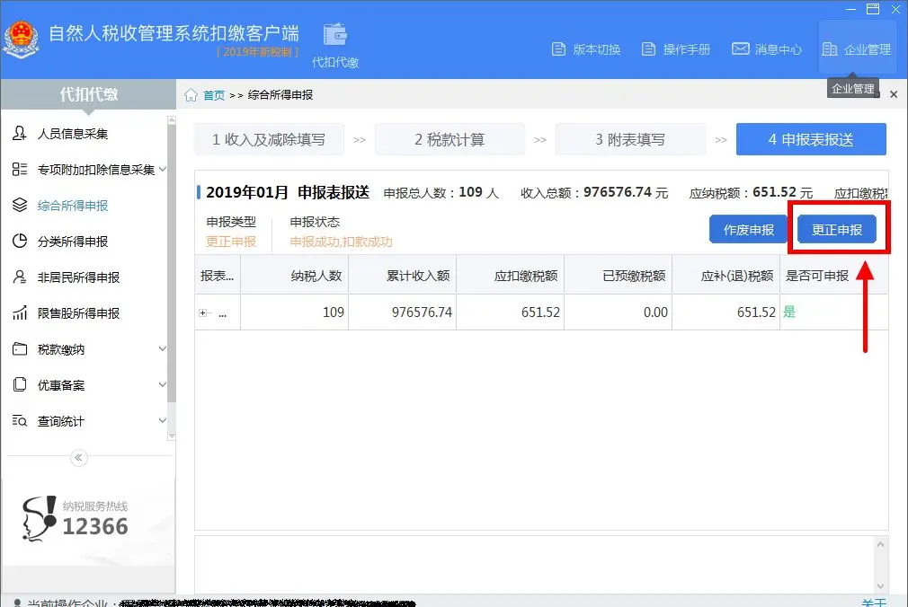Close the 综合所得申报 page tab
Image resolution: width=908 pixels, height=607 pixels.
894,94
